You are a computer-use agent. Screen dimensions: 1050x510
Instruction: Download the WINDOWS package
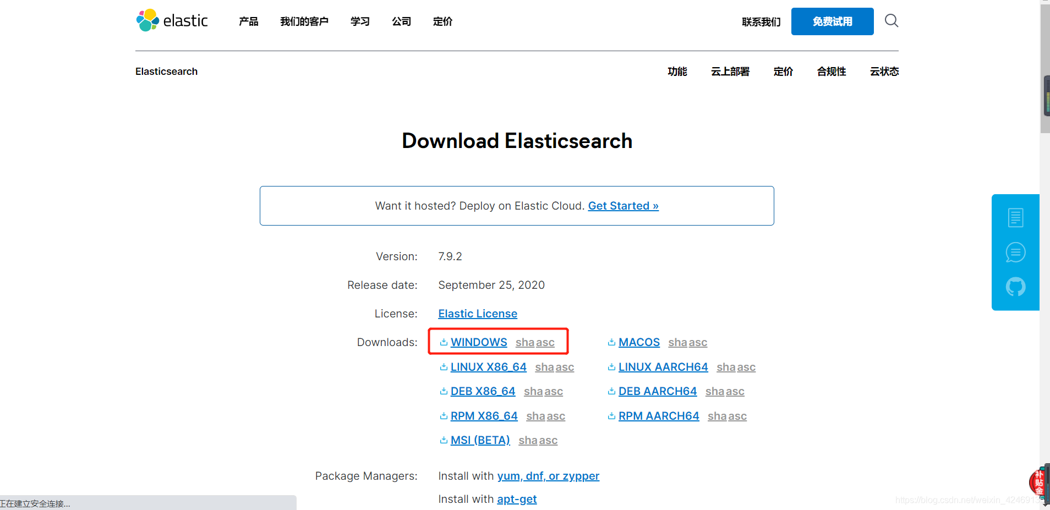click(479, 342)
